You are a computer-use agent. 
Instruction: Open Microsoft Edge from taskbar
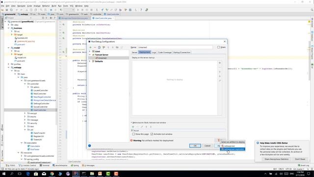[x=28, y=174]
